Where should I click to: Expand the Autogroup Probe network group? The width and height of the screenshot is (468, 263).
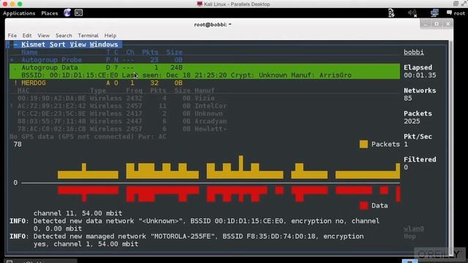[x=12, y=60]
